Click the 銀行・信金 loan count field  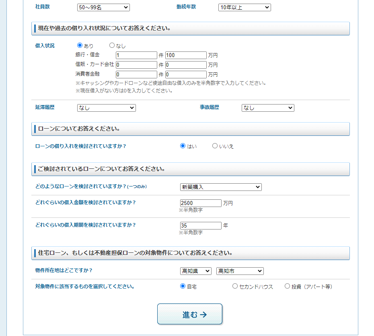[x=136, y=55]
